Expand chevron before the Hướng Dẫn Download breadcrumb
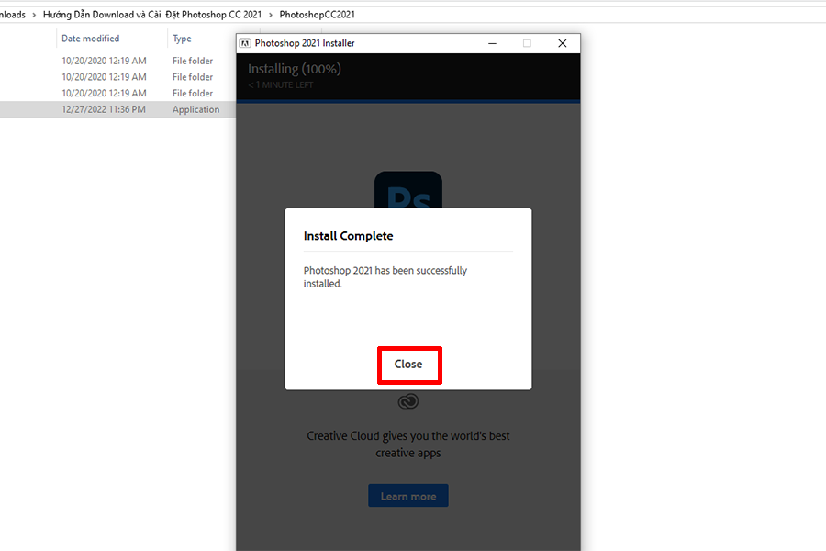 (x=34, y=15)
